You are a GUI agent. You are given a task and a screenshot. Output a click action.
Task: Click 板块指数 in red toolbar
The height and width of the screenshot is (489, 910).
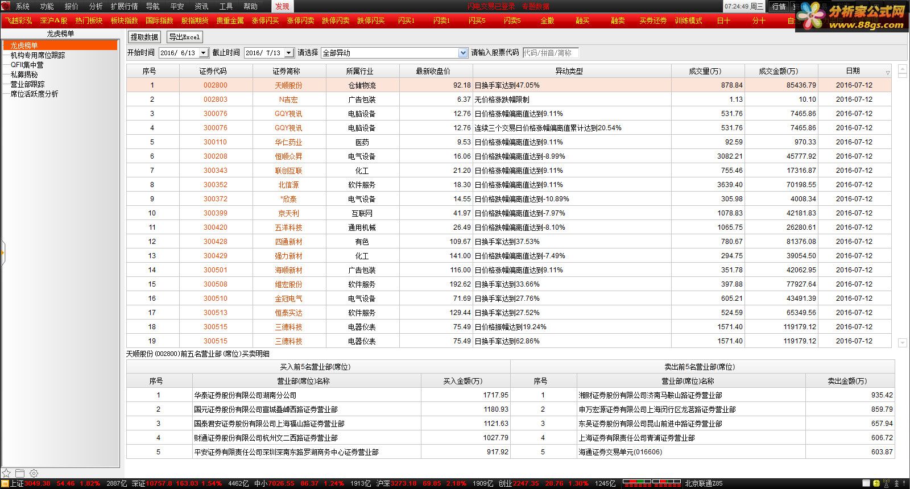124,20
